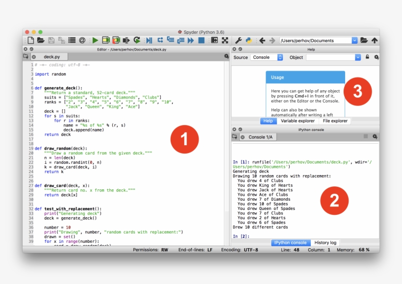
Task: Open the Help pane options gear
Action: [377, 57]
